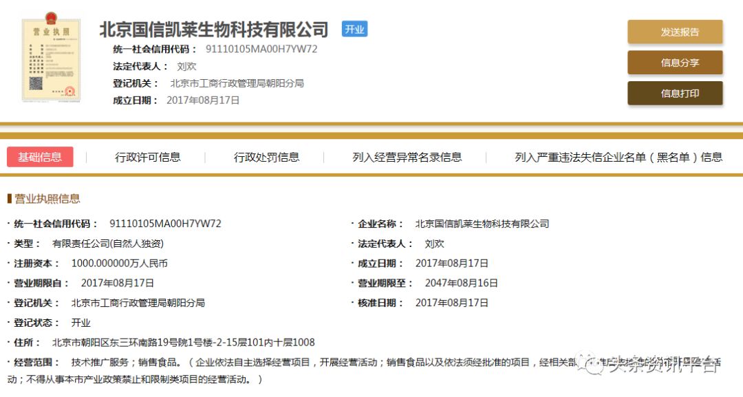Switch to the 行政许可信息 tab
The image size is (743, 397).
(x=148, y=157)
